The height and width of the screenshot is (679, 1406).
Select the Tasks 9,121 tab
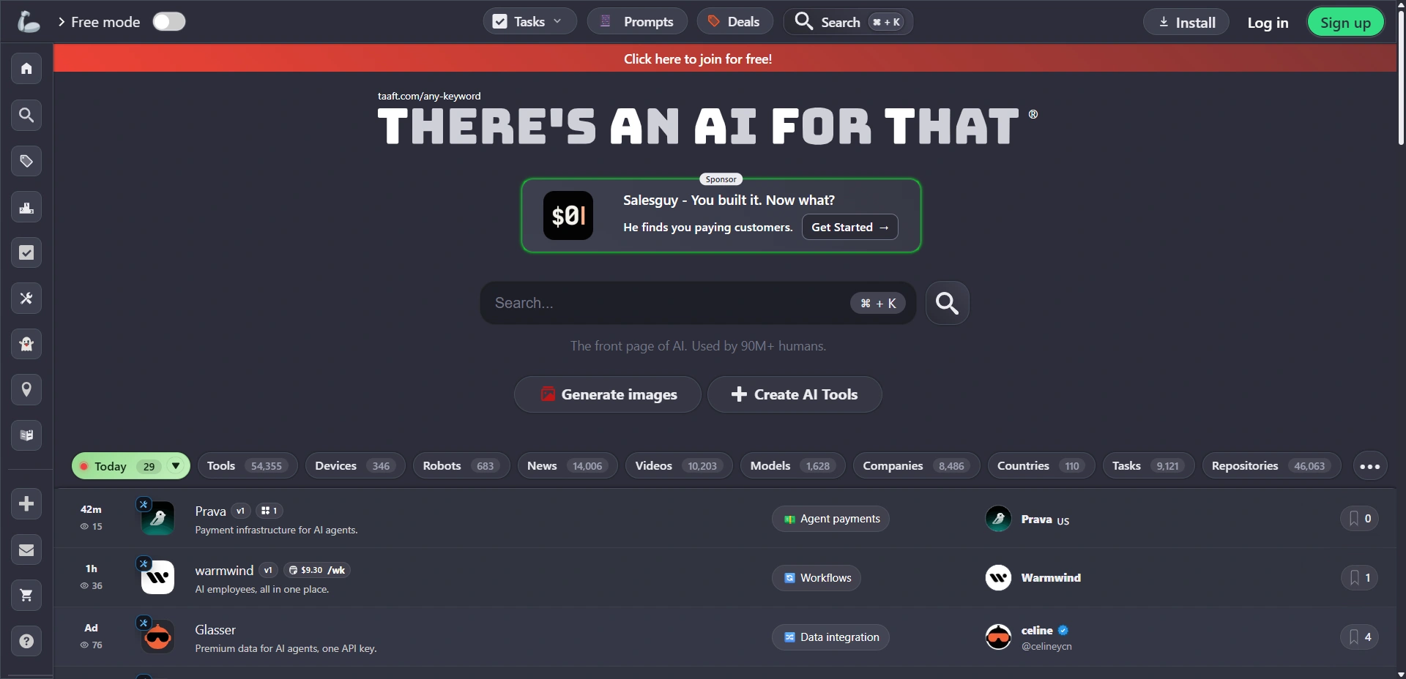tap(1148, 466)
